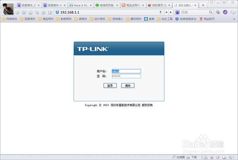Open the grid speed-dial icon

click(x=50, y=13)
